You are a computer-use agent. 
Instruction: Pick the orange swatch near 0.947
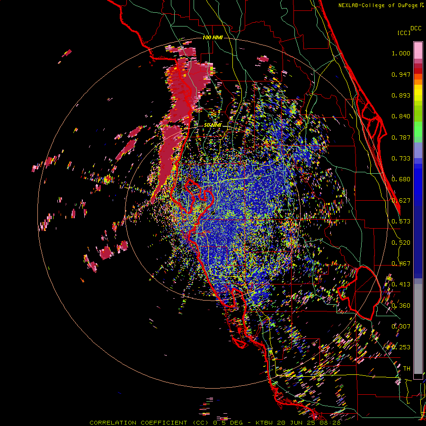click(418, 77)
